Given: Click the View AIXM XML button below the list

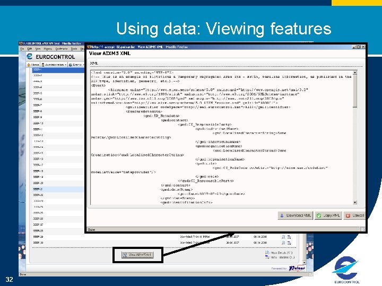Looking at the screenshot, I should pos(137,255).
